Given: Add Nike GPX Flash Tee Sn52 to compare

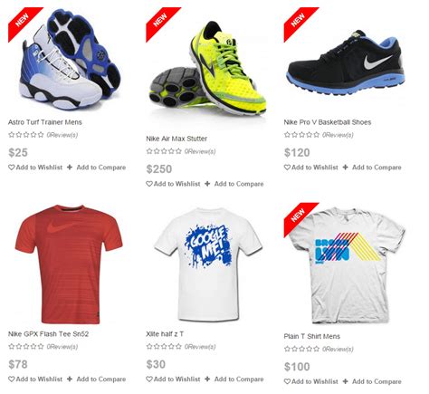Looking at the screenshot, I should [x=101, y=379].
